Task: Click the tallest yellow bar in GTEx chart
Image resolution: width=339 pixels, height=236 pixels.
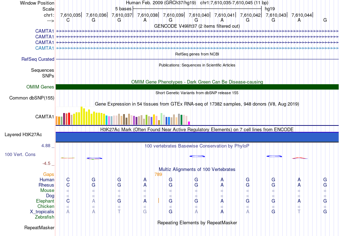Action: pos(81,116)
